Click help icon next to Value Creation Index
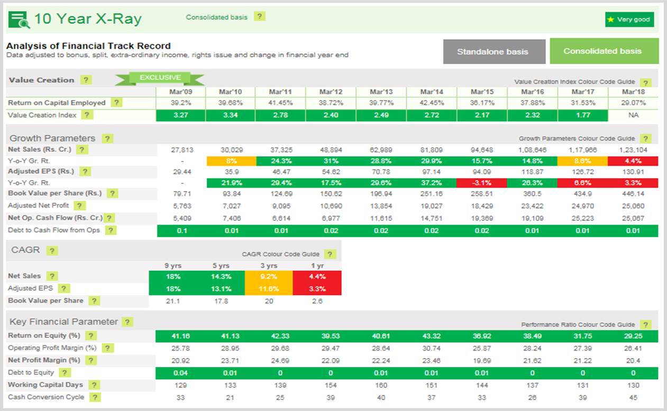The width and height of the screenshot is (667, 411). tap(87, 115)
